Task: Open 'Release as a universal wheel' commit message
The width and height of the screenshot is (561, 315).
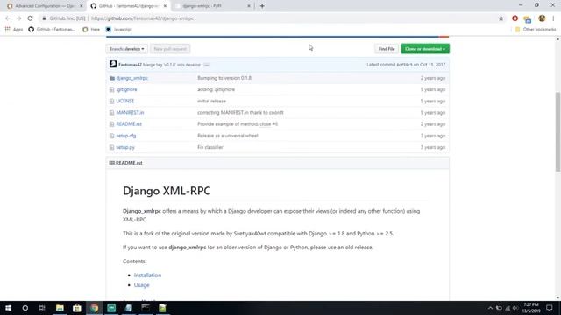Action: click(228, 136)
